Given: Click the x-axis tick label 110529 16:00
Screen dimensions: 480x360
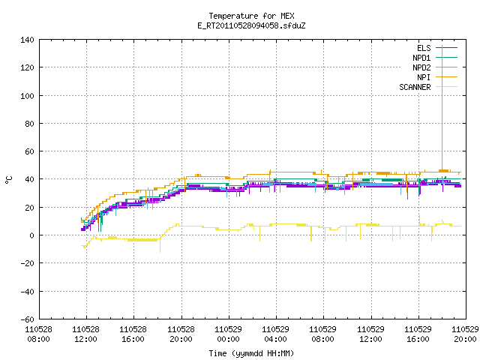Looking at the screenshot, I should tap(418, 334).
